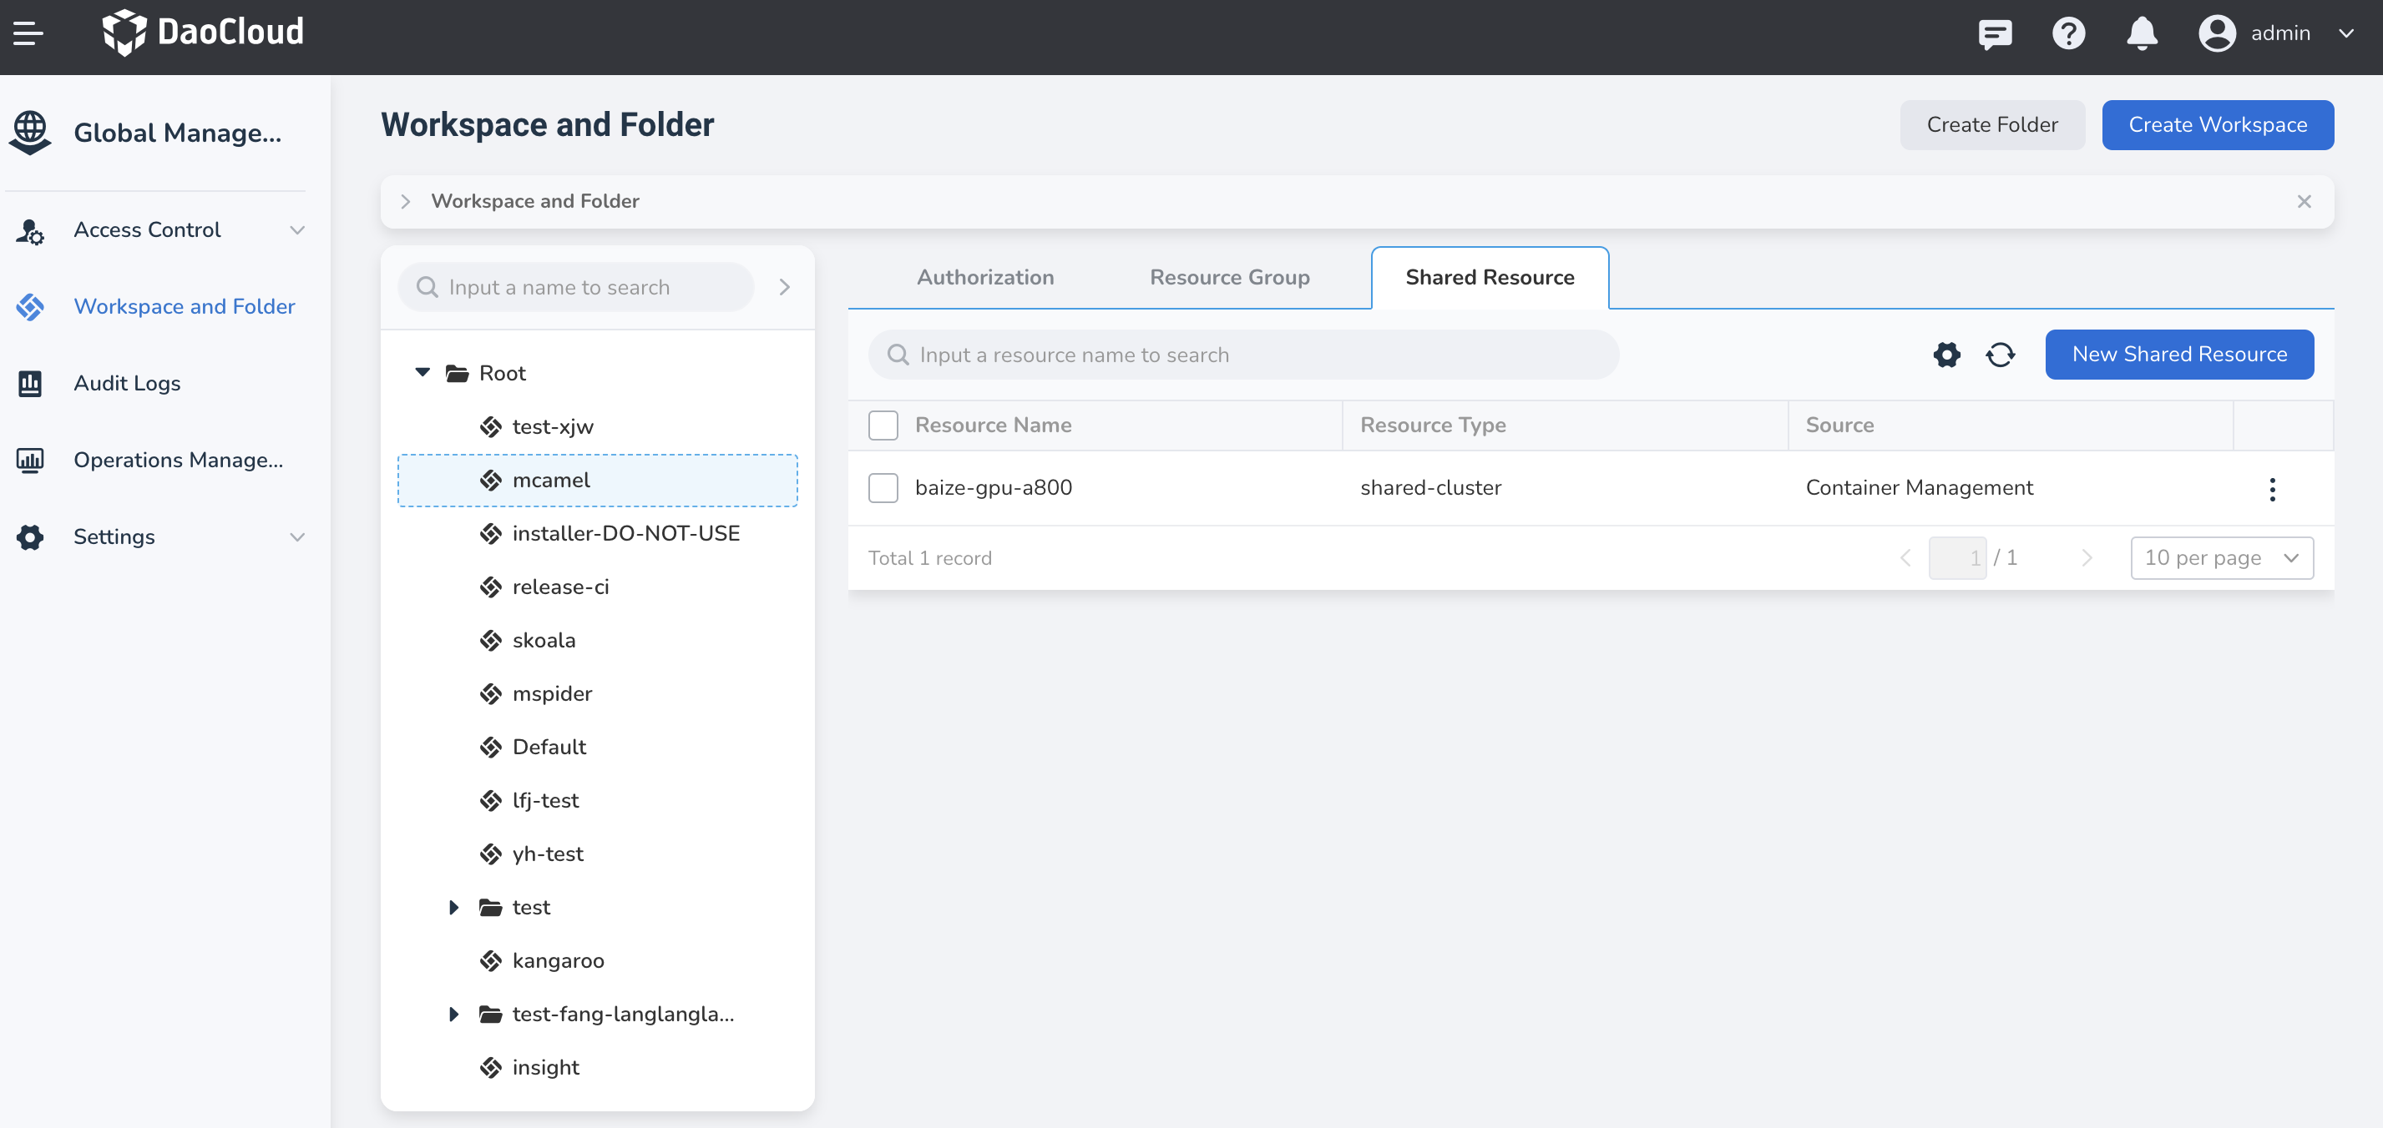Select the Authorization tab
2383x1128 pixels.
coord(984,276)
